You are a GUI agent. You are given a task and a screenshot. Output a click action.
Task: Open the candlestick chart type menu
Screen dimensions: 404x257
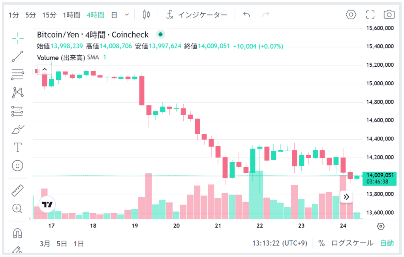[146, 15]
